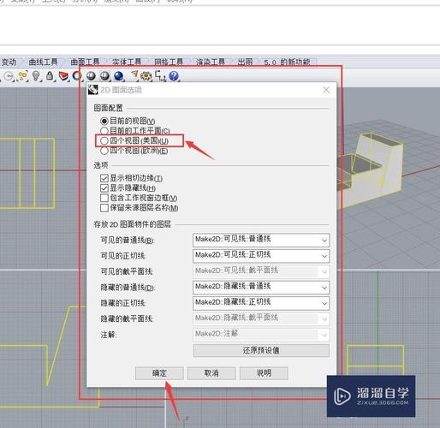
Task: Switch to 曲线工具 toolbar tab
Action: click(43, 62)
